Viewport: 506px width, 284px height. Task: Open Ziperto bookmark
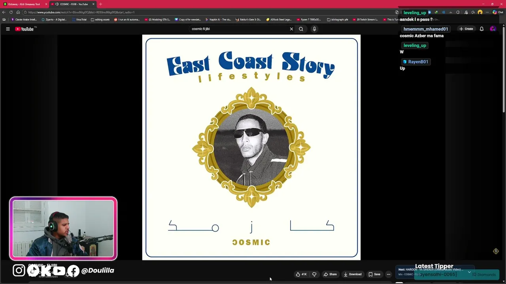[54, 19]
